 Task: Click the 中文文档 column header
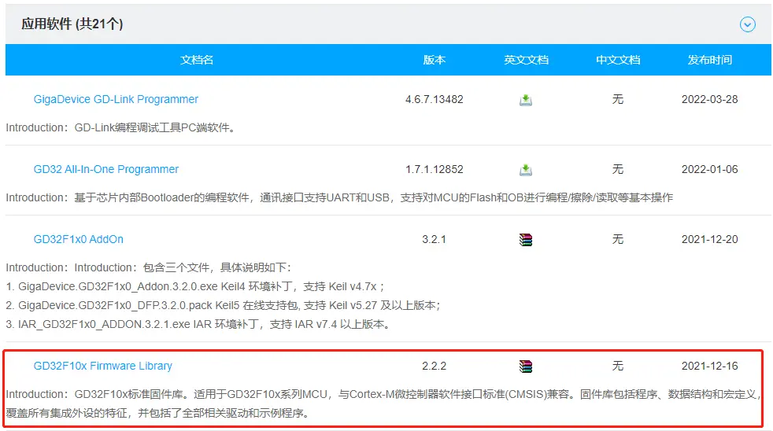[x=618, y=60]
